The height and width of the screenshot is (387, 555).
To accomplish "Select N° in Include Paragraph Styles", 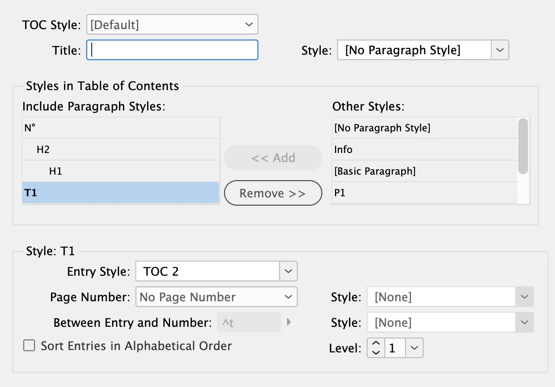I will tap(120, 128).
